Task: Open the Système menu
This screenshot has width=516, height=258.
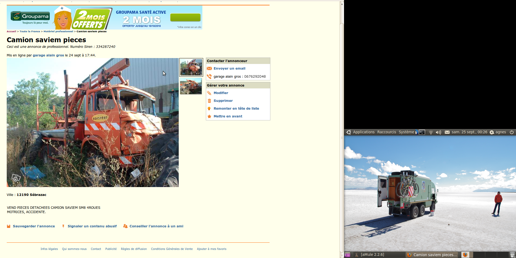Action: 406,132
